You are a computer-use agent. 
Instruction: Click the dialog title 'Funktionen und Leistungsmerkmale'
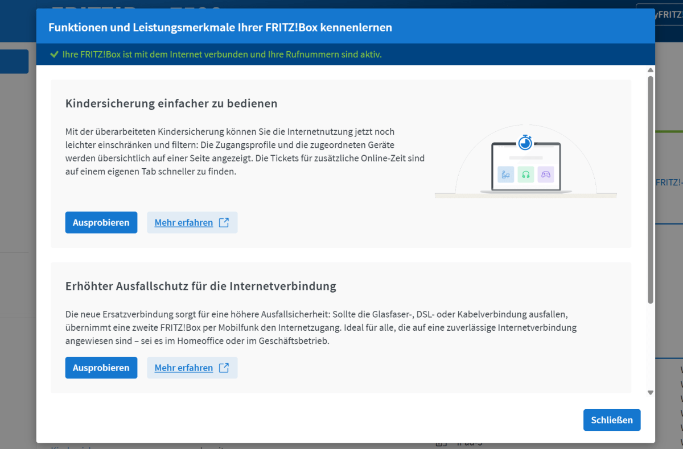pyautogui.click(x=220, y=27)
